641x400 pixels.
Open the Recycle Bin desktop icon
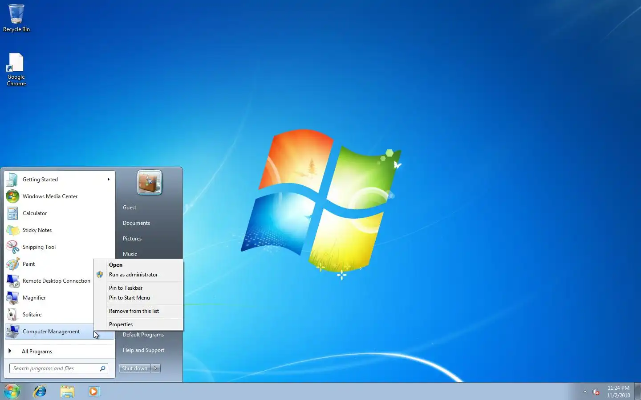pyautogui.click(x=16, y=18)
